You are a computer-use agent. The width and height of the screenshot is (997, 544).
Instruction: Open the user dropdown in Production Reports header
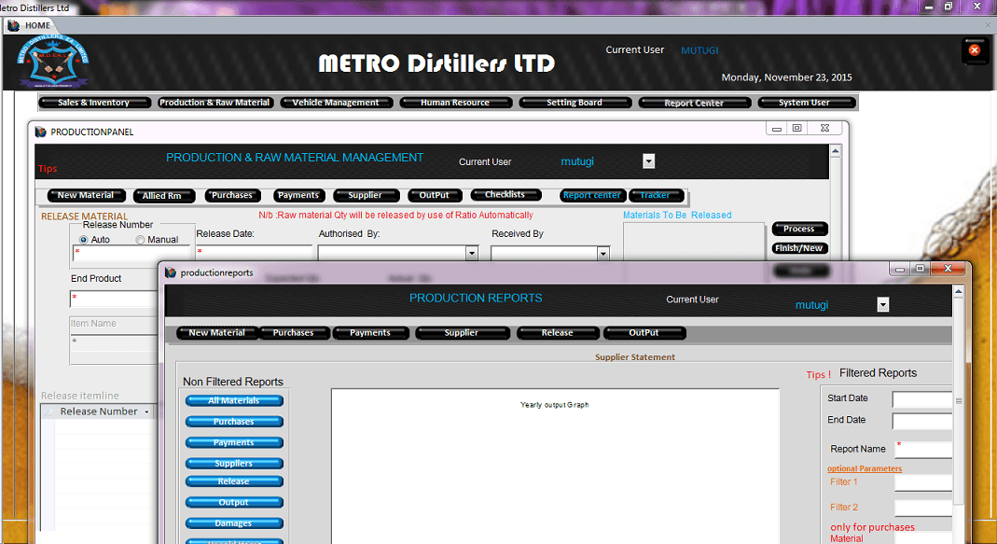(882, 305)
